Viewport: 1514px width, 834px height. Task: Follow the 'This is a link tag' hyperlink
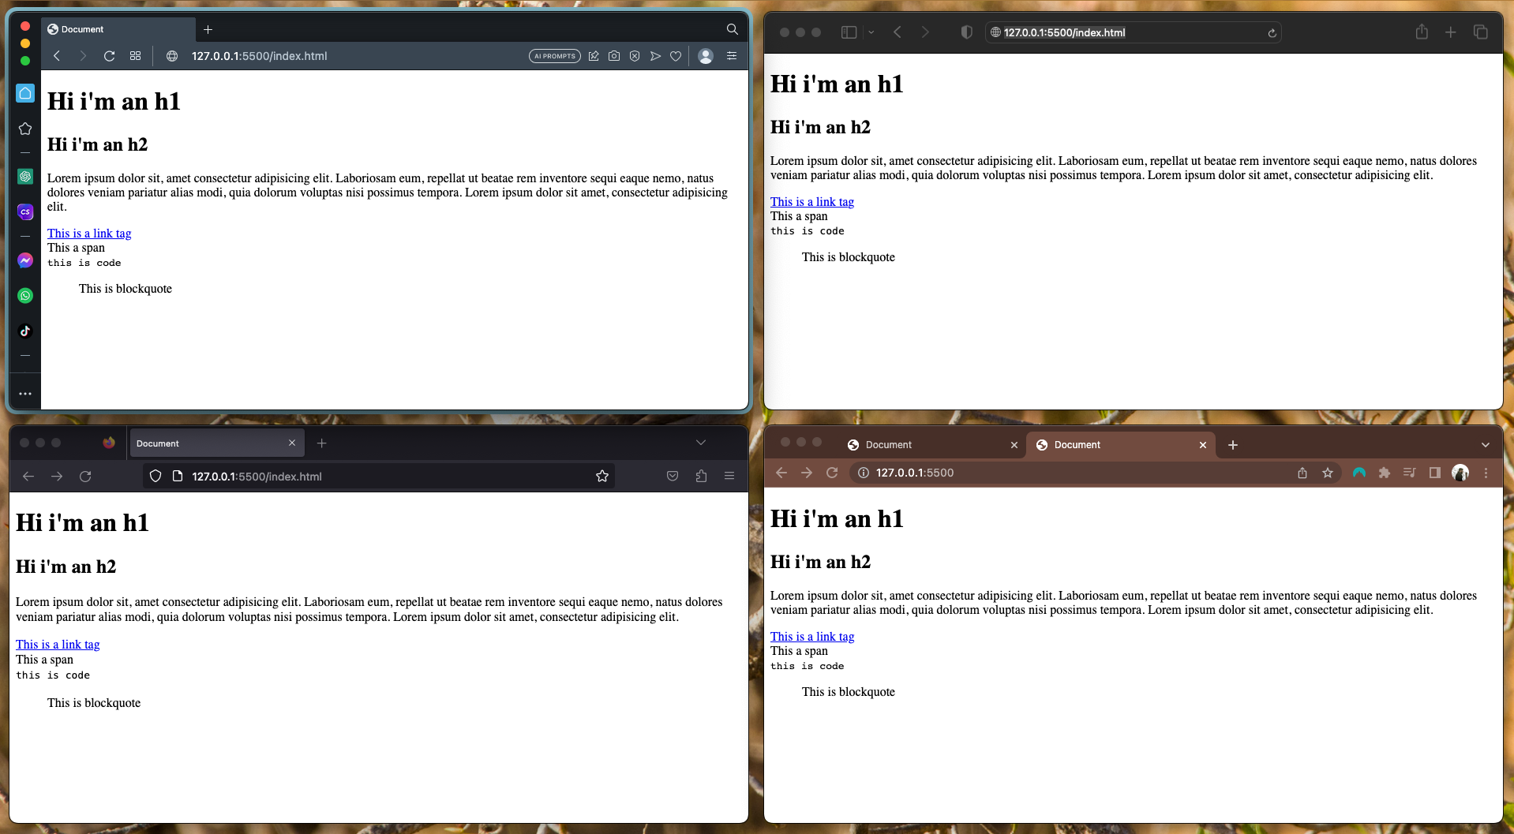click(x=89, y=233)
